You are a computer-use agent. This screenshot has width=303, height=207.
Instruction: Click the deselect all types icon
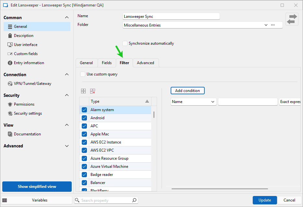click(92, 91)
